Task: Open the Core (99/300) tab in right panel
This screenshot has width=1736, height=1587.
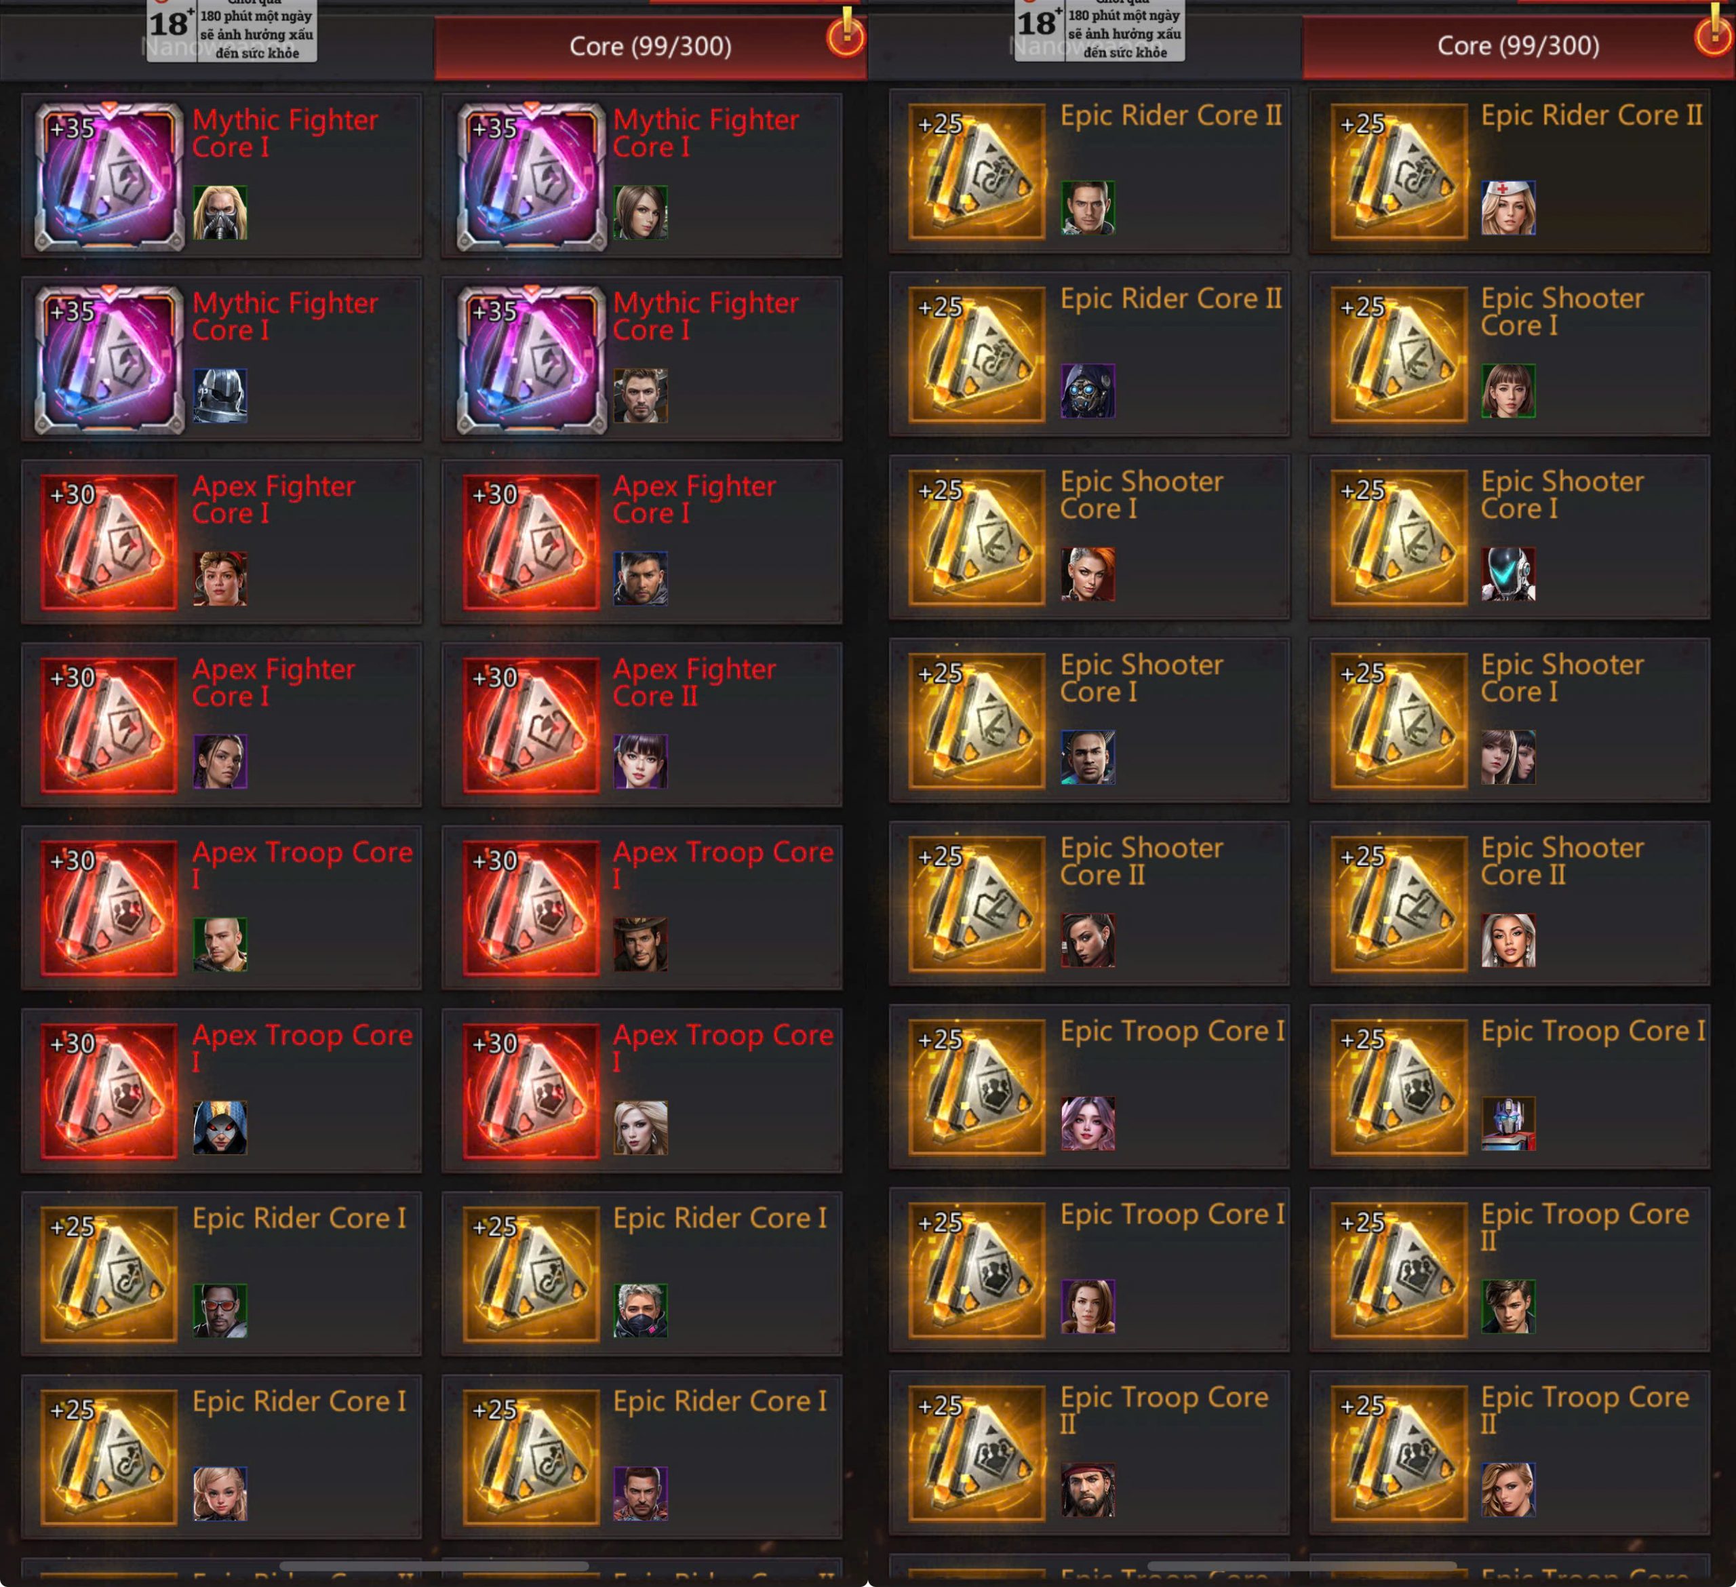Action: 1517,47
